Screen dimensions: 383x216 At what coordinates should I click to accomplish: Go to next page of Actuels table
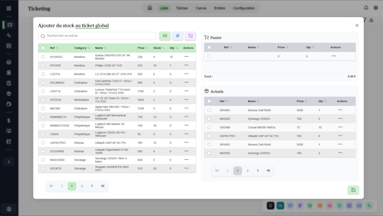pyautogui.click(x=258, y=171)
